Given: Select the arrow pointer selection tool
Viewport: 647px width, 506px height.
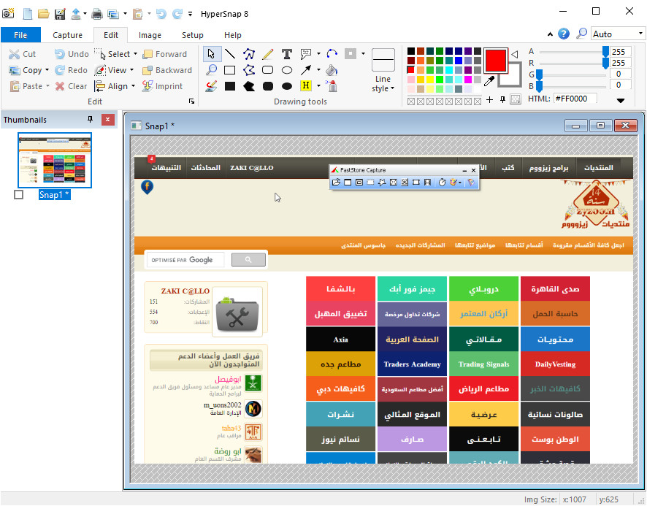Looking at the screenshot, I should 212,54.
